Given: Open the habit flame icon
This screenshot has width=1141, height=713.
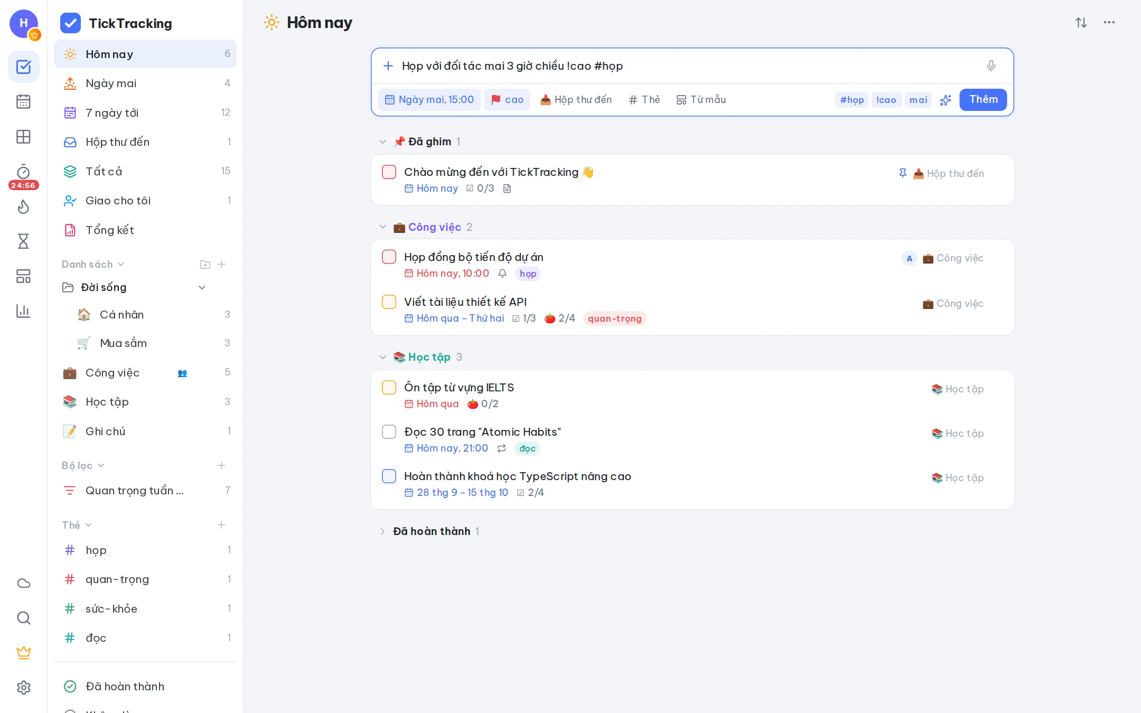Looking at the screenshot, I should (x=23, y=207).
